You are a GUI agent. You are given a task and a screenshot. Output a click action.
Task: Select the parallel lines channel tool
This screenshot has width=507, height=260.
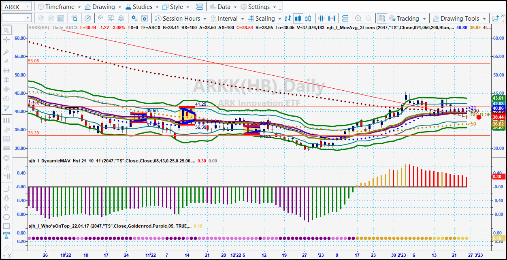click(6, 89)
